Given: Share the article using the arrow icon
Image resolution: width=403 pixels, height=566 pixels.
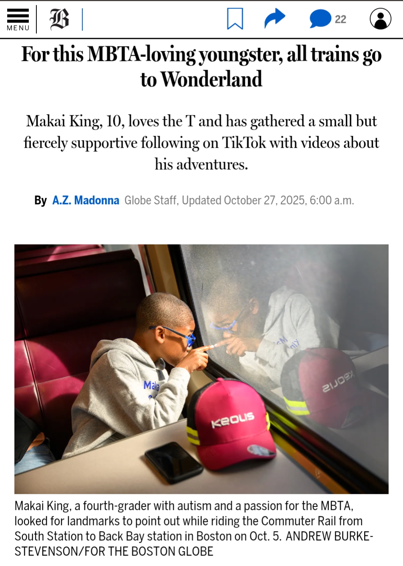Looking at the screenshot, I should [275, 18].
